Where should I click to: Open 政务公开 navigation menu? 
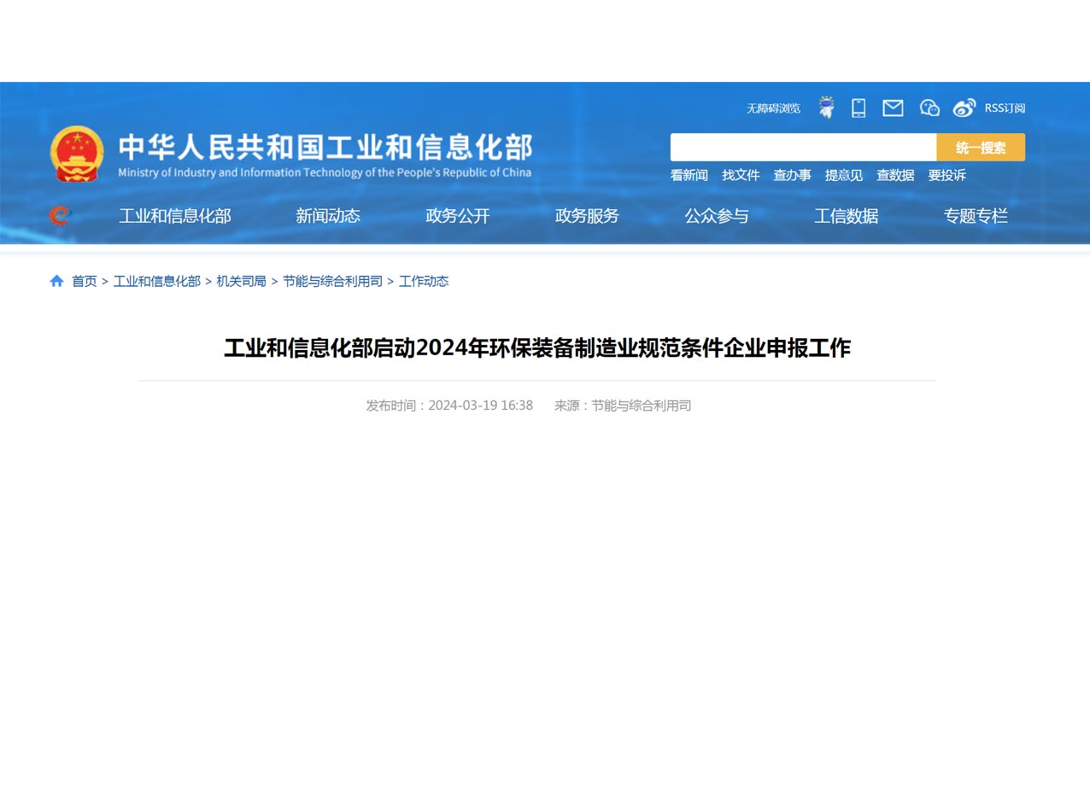458,216
